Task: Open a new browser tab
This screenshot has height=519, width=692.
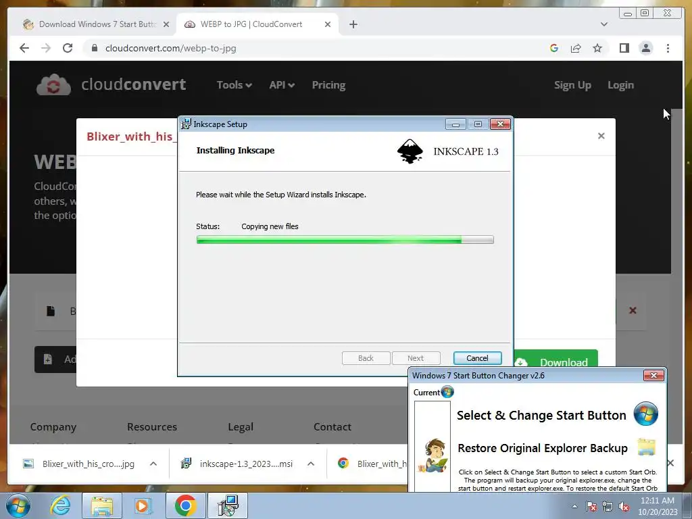Action: point(353,24)
